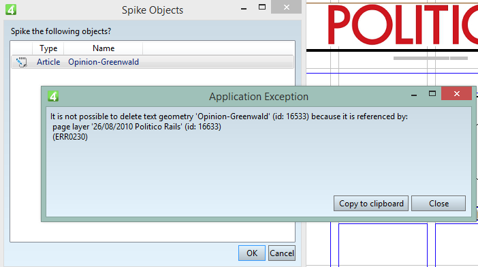Select the 'Article' cell in the list
The width and height of the screenshot is (478, 267).
pos(48,62)
